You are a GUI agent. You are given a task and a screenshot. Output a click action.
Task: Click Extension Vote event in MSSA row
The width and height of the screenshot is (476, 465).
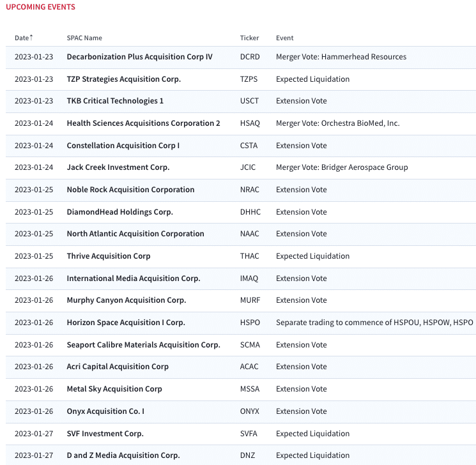[301, 389]
